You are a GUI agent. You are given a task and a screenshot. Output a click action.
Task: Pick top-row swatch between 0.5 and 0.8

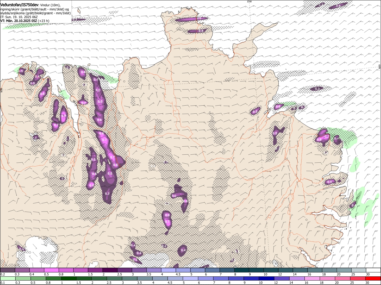coord(51,270)
